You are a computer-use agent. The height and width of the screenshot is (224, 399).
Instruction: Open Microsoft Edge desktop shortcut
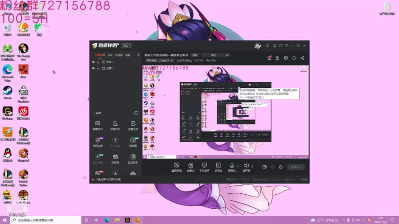point(8,73)
